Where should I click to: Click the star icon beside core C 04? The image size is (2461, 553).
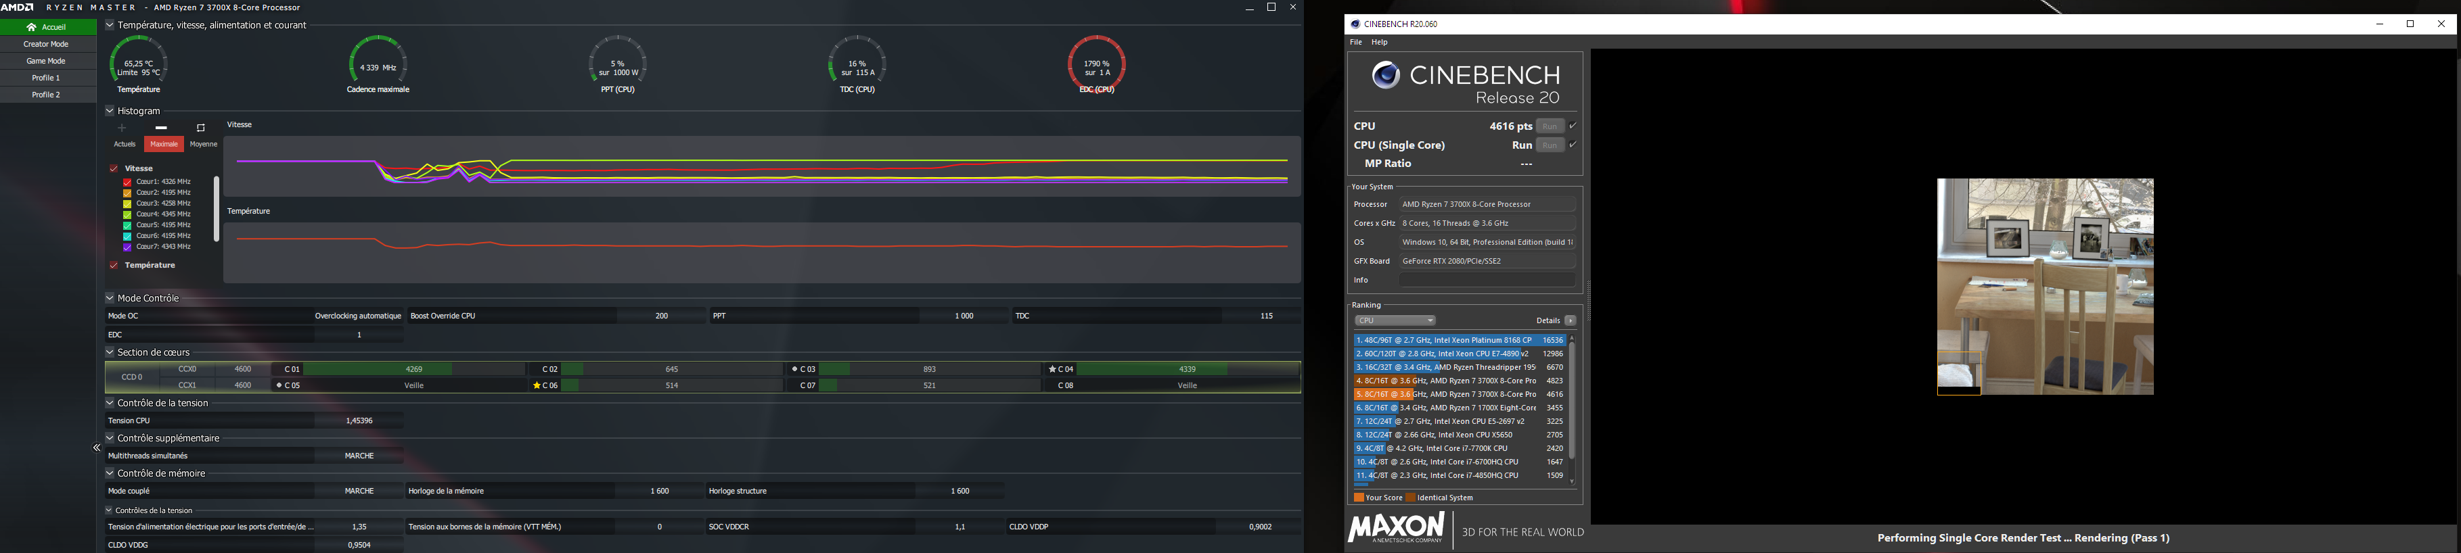tap(1052, 370)
